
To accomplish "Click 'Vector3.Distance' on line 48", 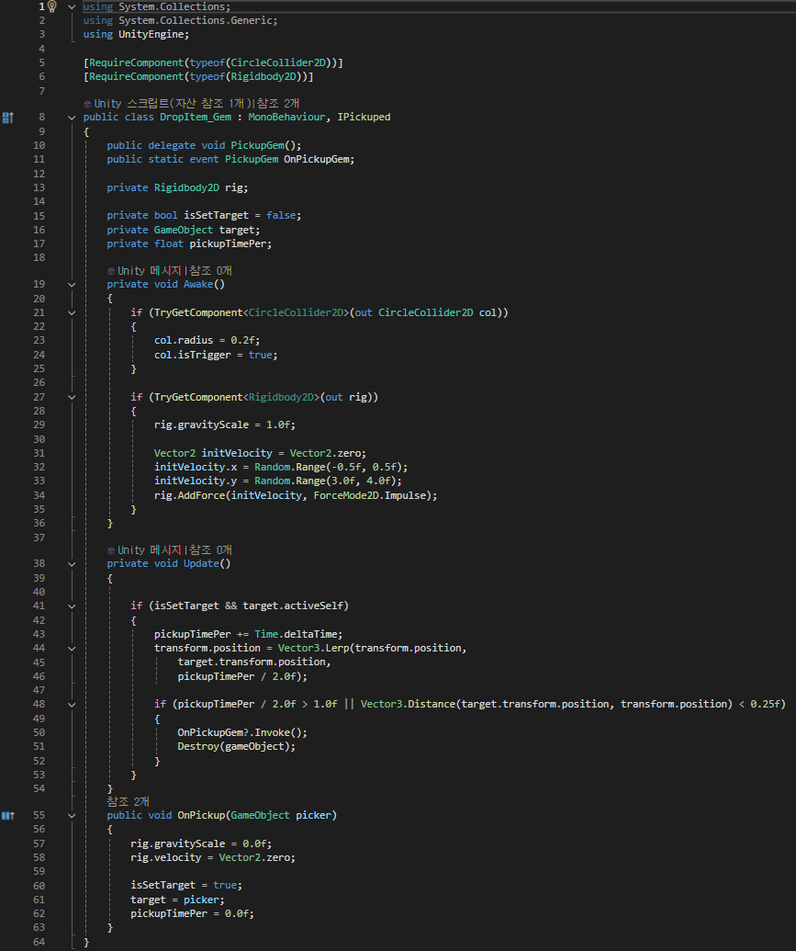I will [408, 704].
